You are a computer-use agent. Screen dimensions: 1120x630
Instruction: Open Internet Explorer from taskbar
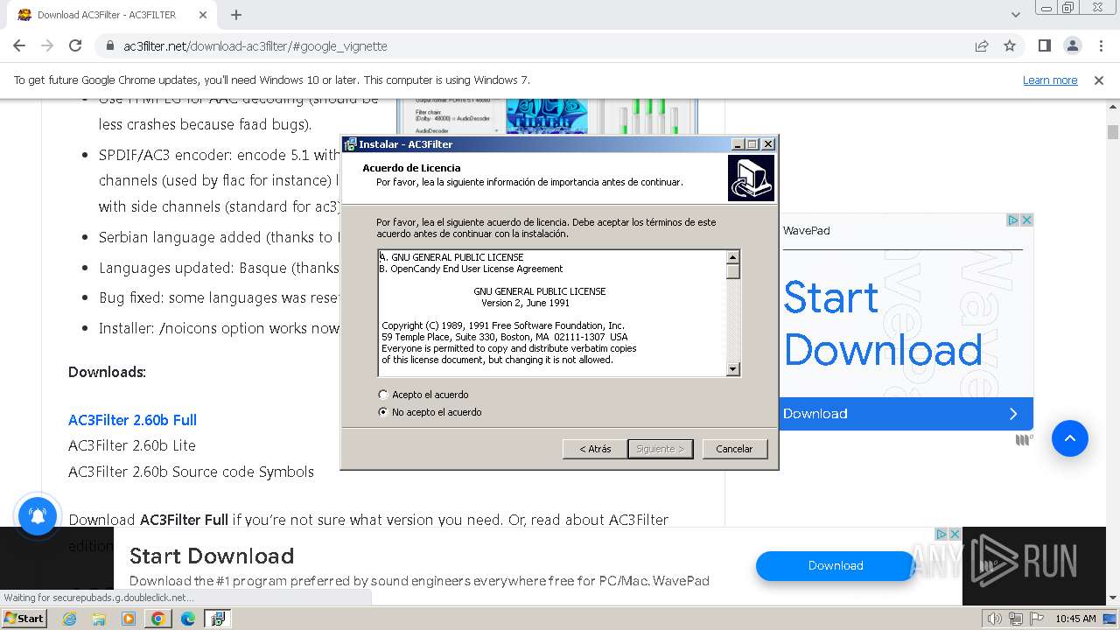click(69, 619)
